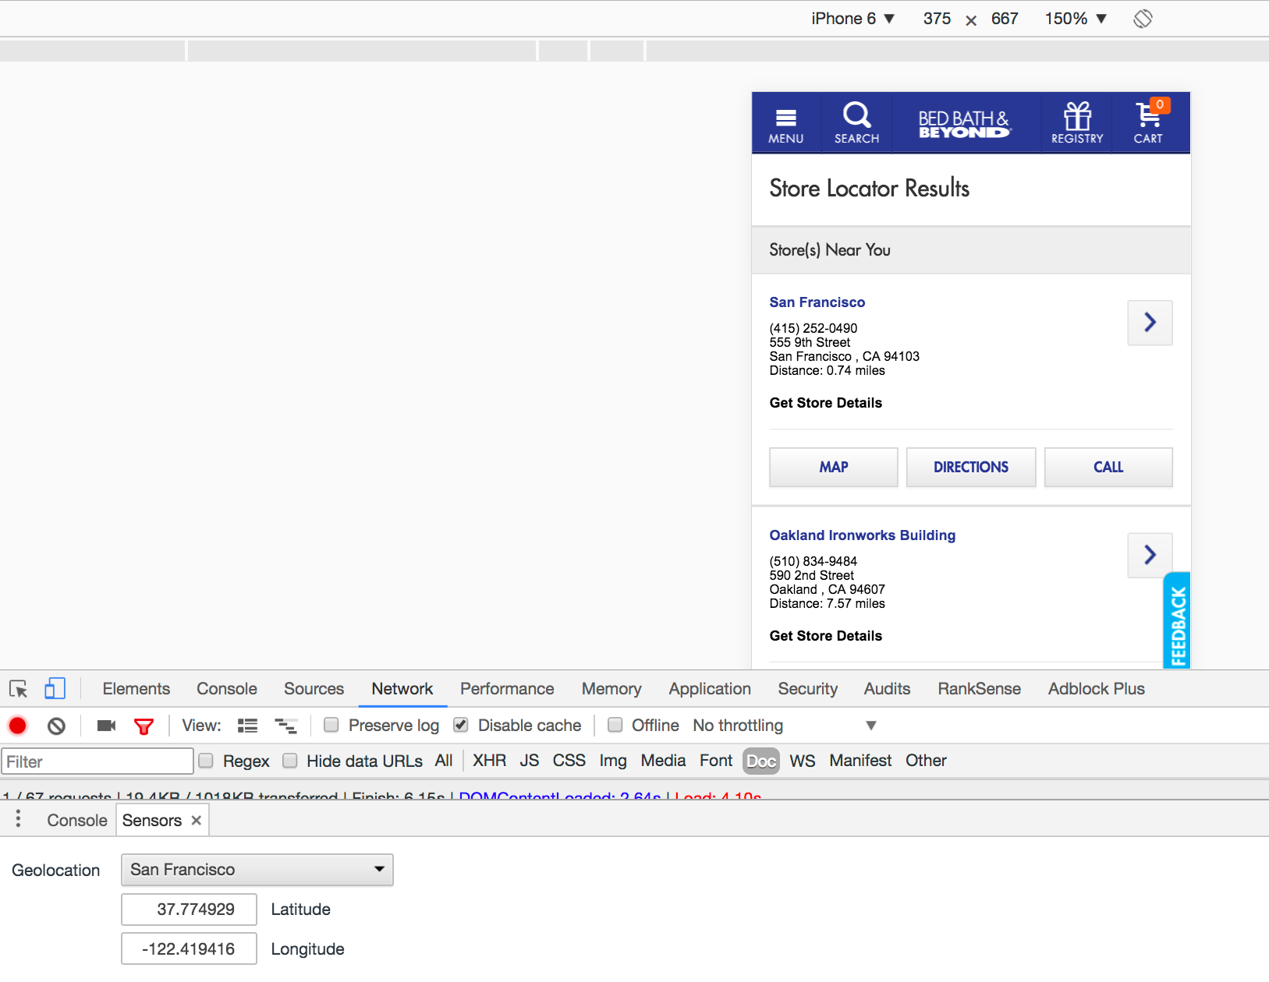
Task: Filter requests by WS
Action: pyautogui.click(x=803, y=761)
